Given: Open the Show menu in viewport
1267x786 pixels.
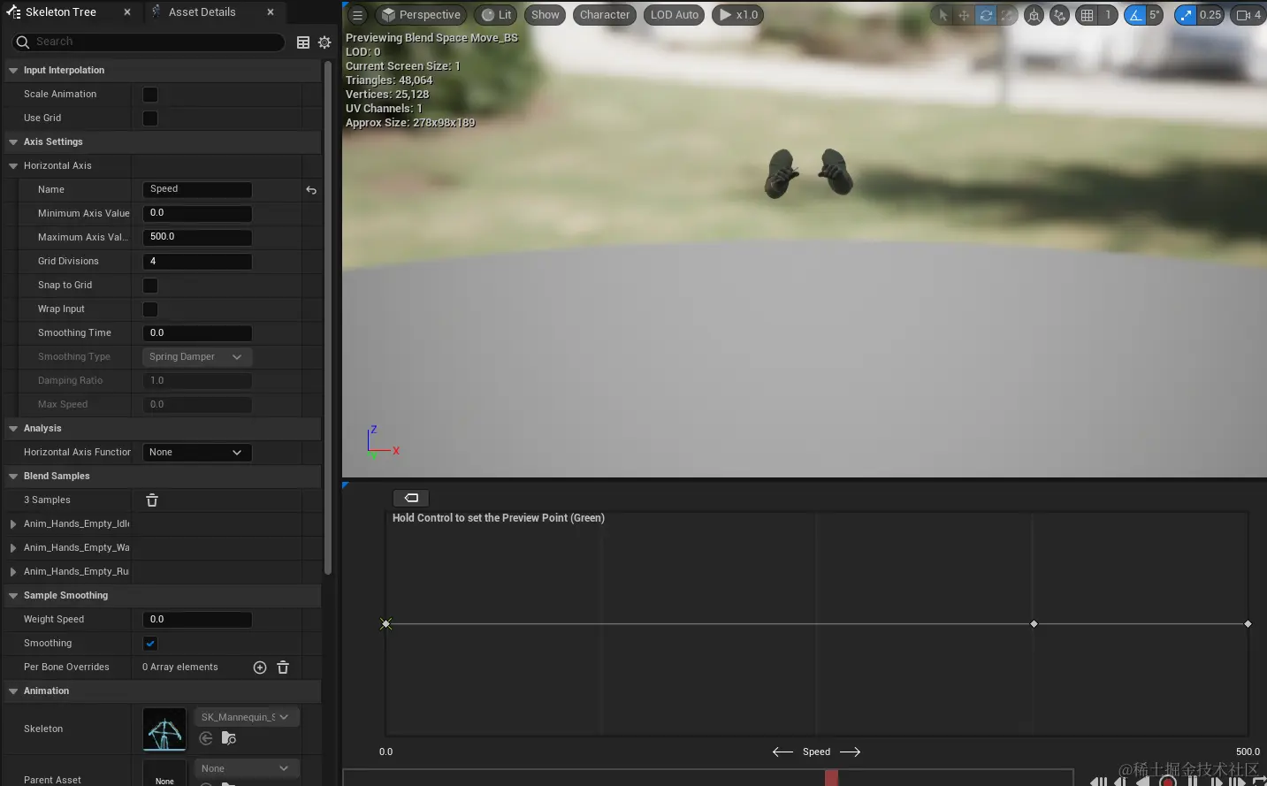Looking at the screenshot, I should [546, 15].
